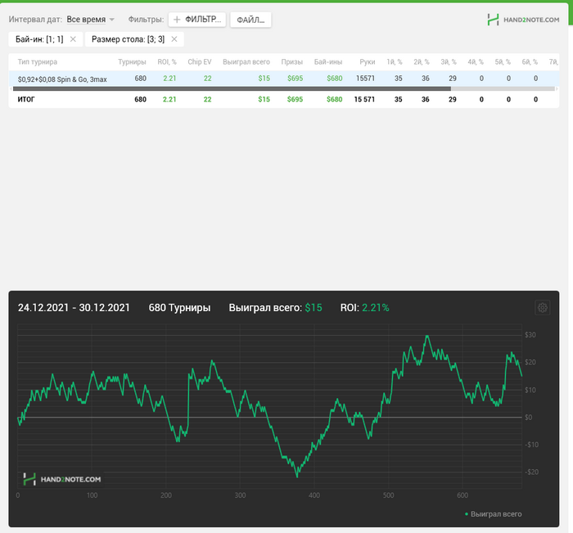Sort by 1й, % column header
The image size is (573, 533).
point(395,61)
